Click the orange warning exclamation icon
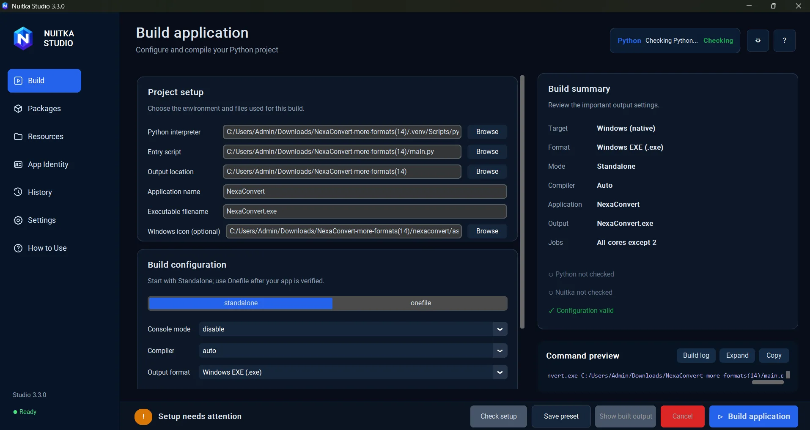 143,416
